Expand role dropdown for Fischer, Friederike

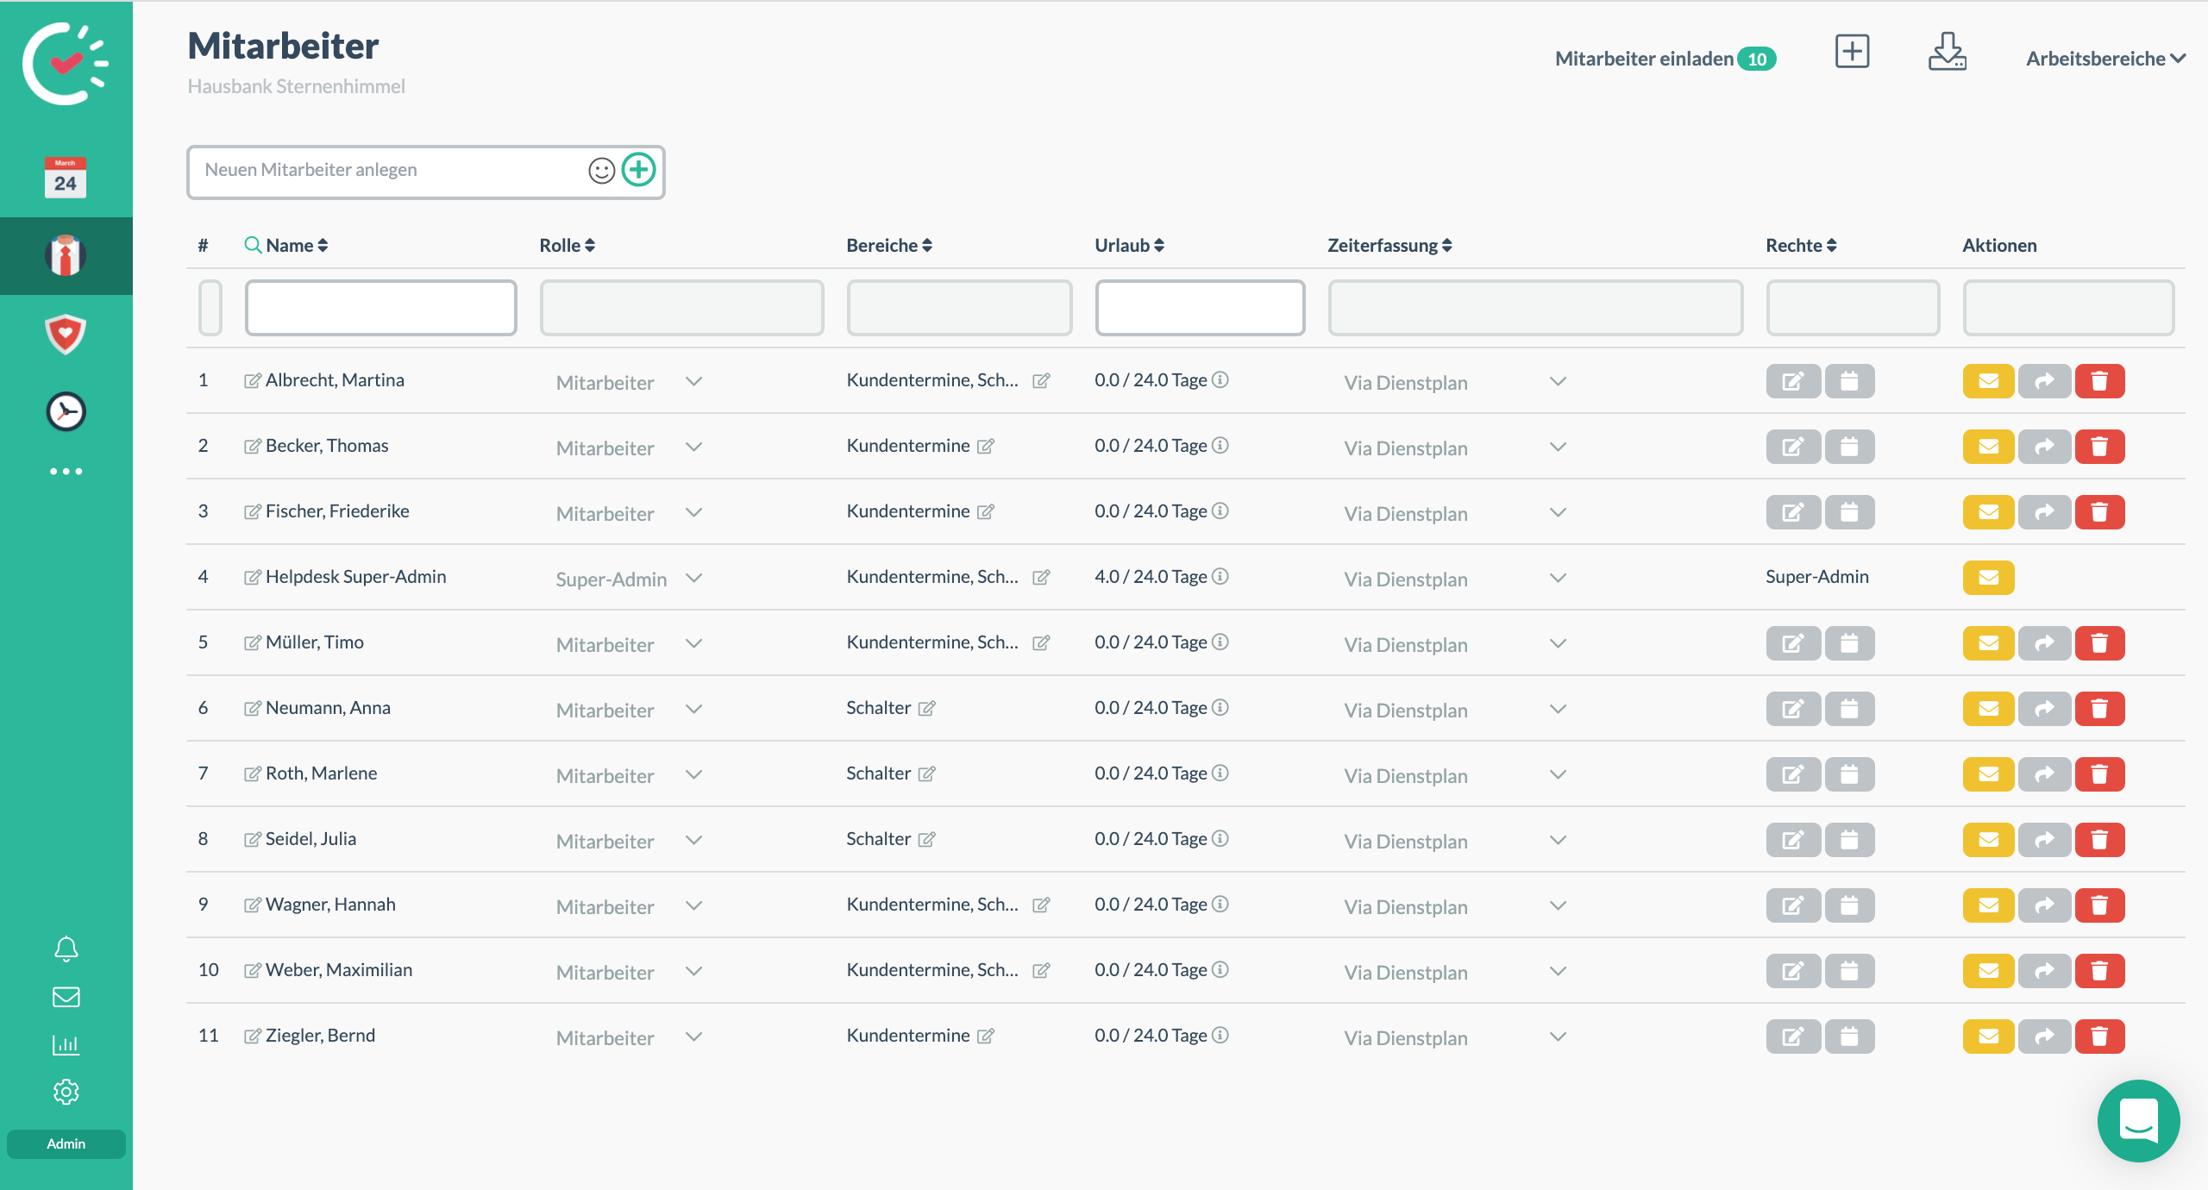[x=693, y=513]
